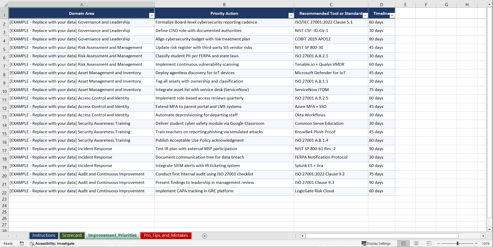The image size is (493, 247).
Task: Open the Priority Action filter dropdown
Action: (x=291, y=16)
